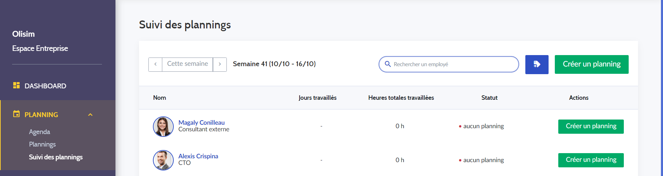
Task: Open Alexis Crispina name link
Action: tap(198, 156)
